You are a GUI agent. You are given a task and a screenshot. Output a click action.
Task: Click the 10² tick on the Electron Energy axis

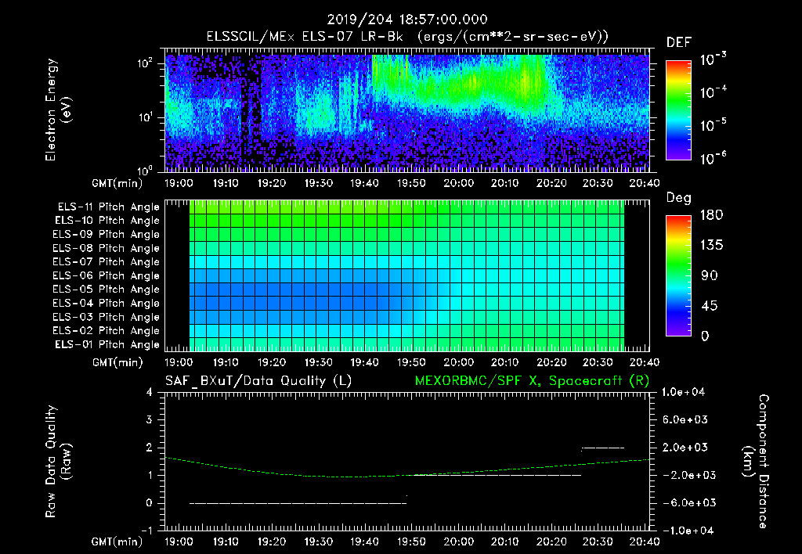[145, 63]
